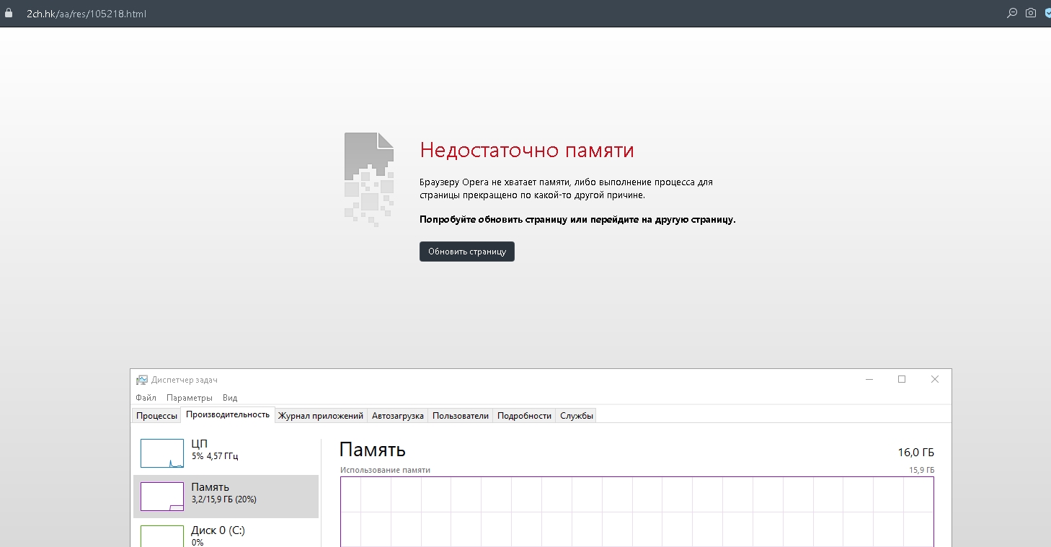Screen dimensions: 1051x547
Task: Close the Task Manager window
Action: (x=935, y=379)
